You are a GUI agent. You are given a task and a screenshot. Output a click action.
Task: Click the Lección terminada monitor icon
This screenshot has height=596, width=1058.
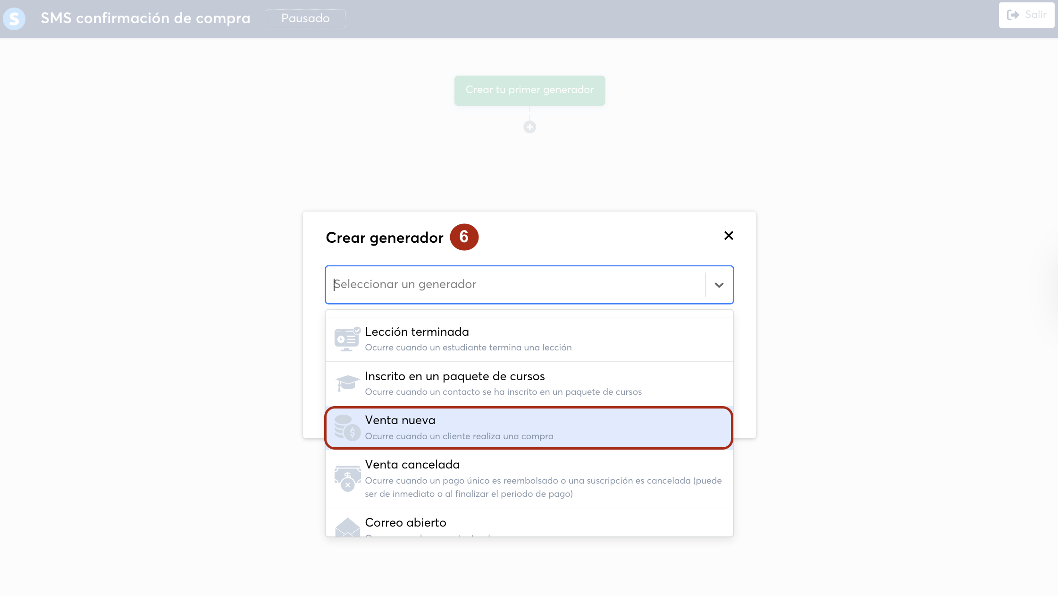click(347, 339)
